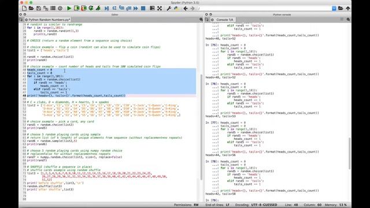
Task: Click 'heads_count = 0' on line 40
Action: [x=39, y=70]
